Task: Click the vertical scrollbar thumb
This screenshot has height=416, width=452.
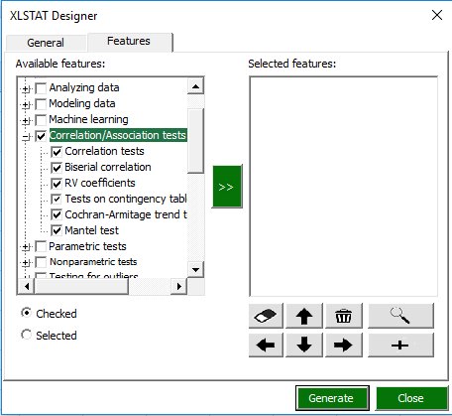Action: click(x=195, y=141)
